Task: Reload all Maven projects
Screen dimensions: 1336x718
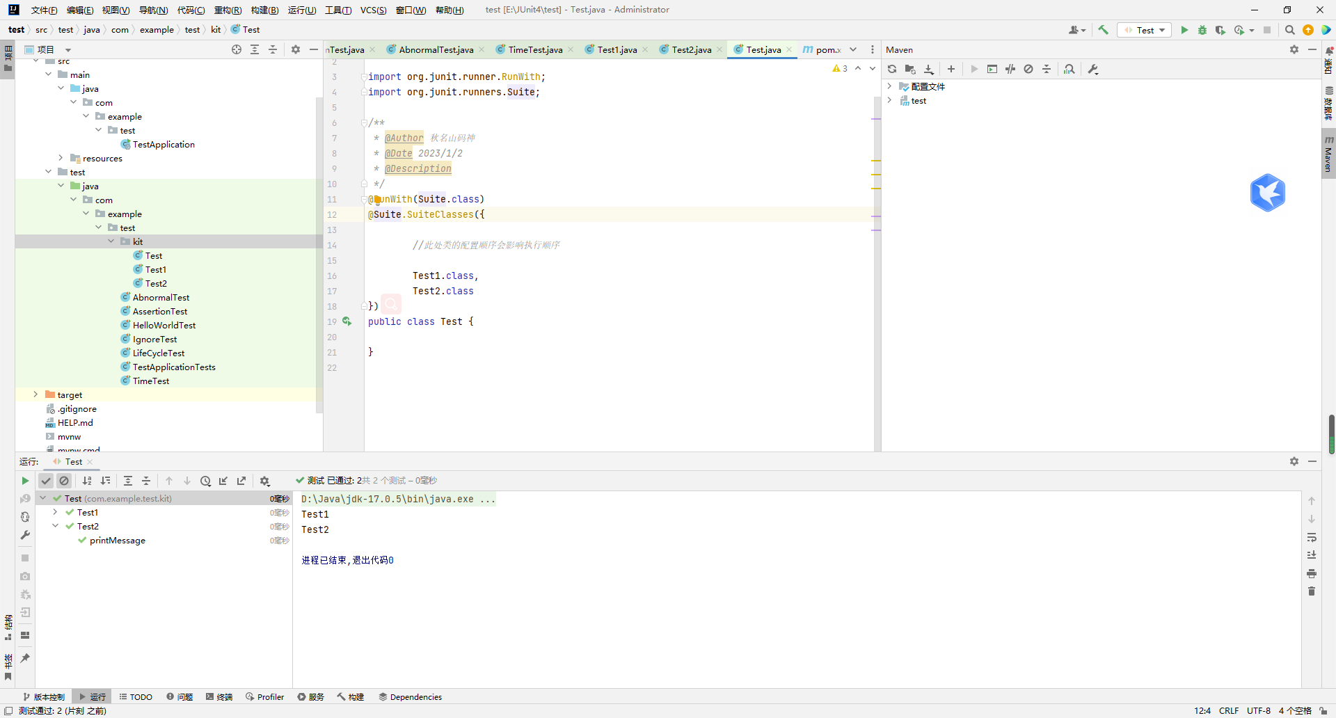Action: pyautogui.click(x=892, y=69)
